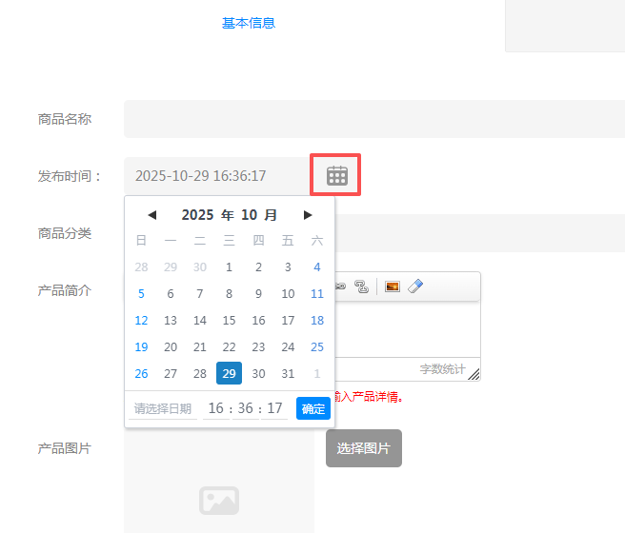Select Saturday date 18
Image resolution: width=625 pixels, height=533 pixels.
coord(317,321)
